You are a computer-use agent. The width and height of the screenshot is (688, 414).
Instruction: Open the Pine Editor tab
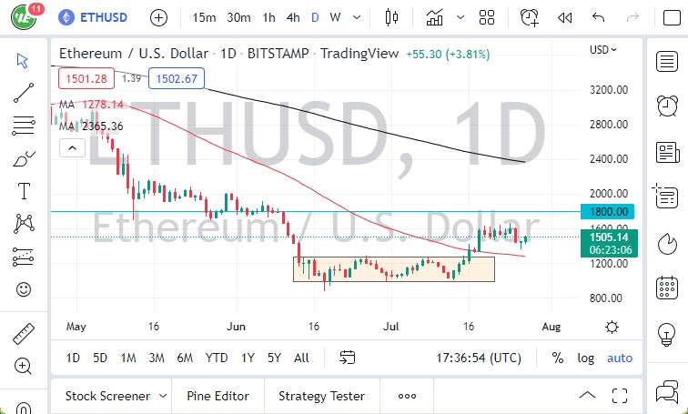click(x=218, y=396)
